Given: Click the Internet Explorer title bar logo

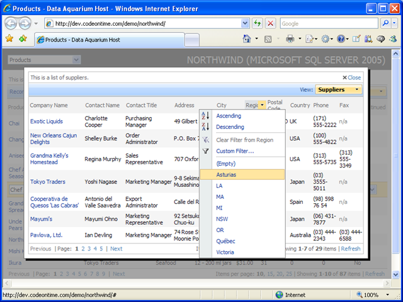Looking at the screenshot, I should 7,8.
